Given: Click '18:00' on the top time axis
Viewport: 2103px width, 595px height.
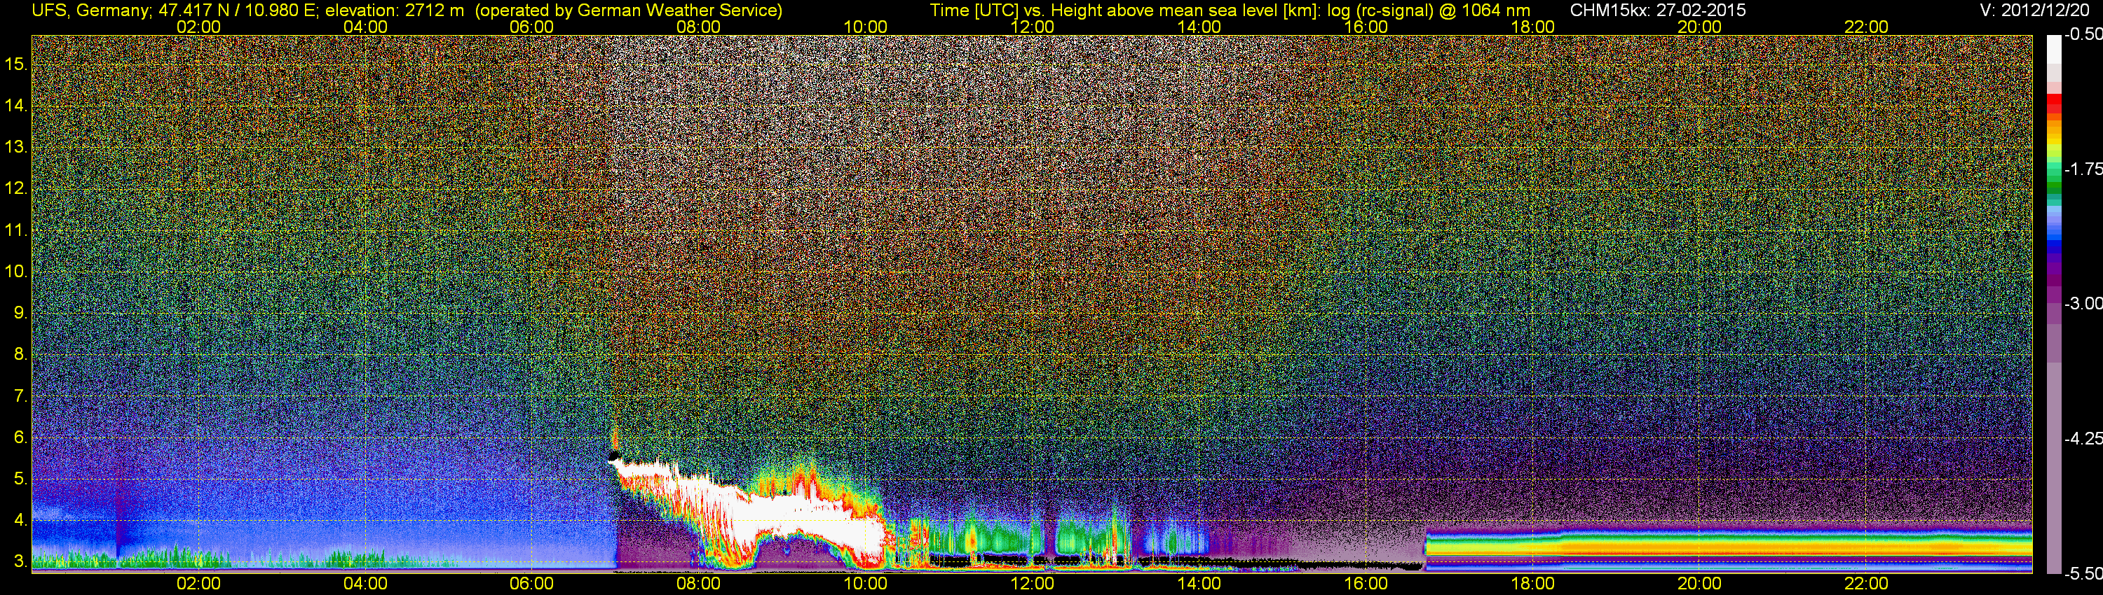Looking at the screenshot, I should [1532, 27].
